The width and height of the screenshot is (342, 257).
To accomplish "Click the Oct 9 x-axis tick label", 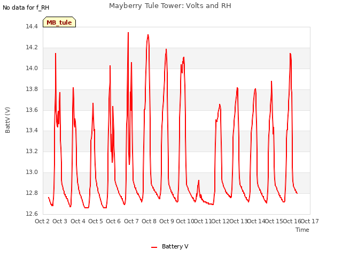I will [x=167, y=221].
